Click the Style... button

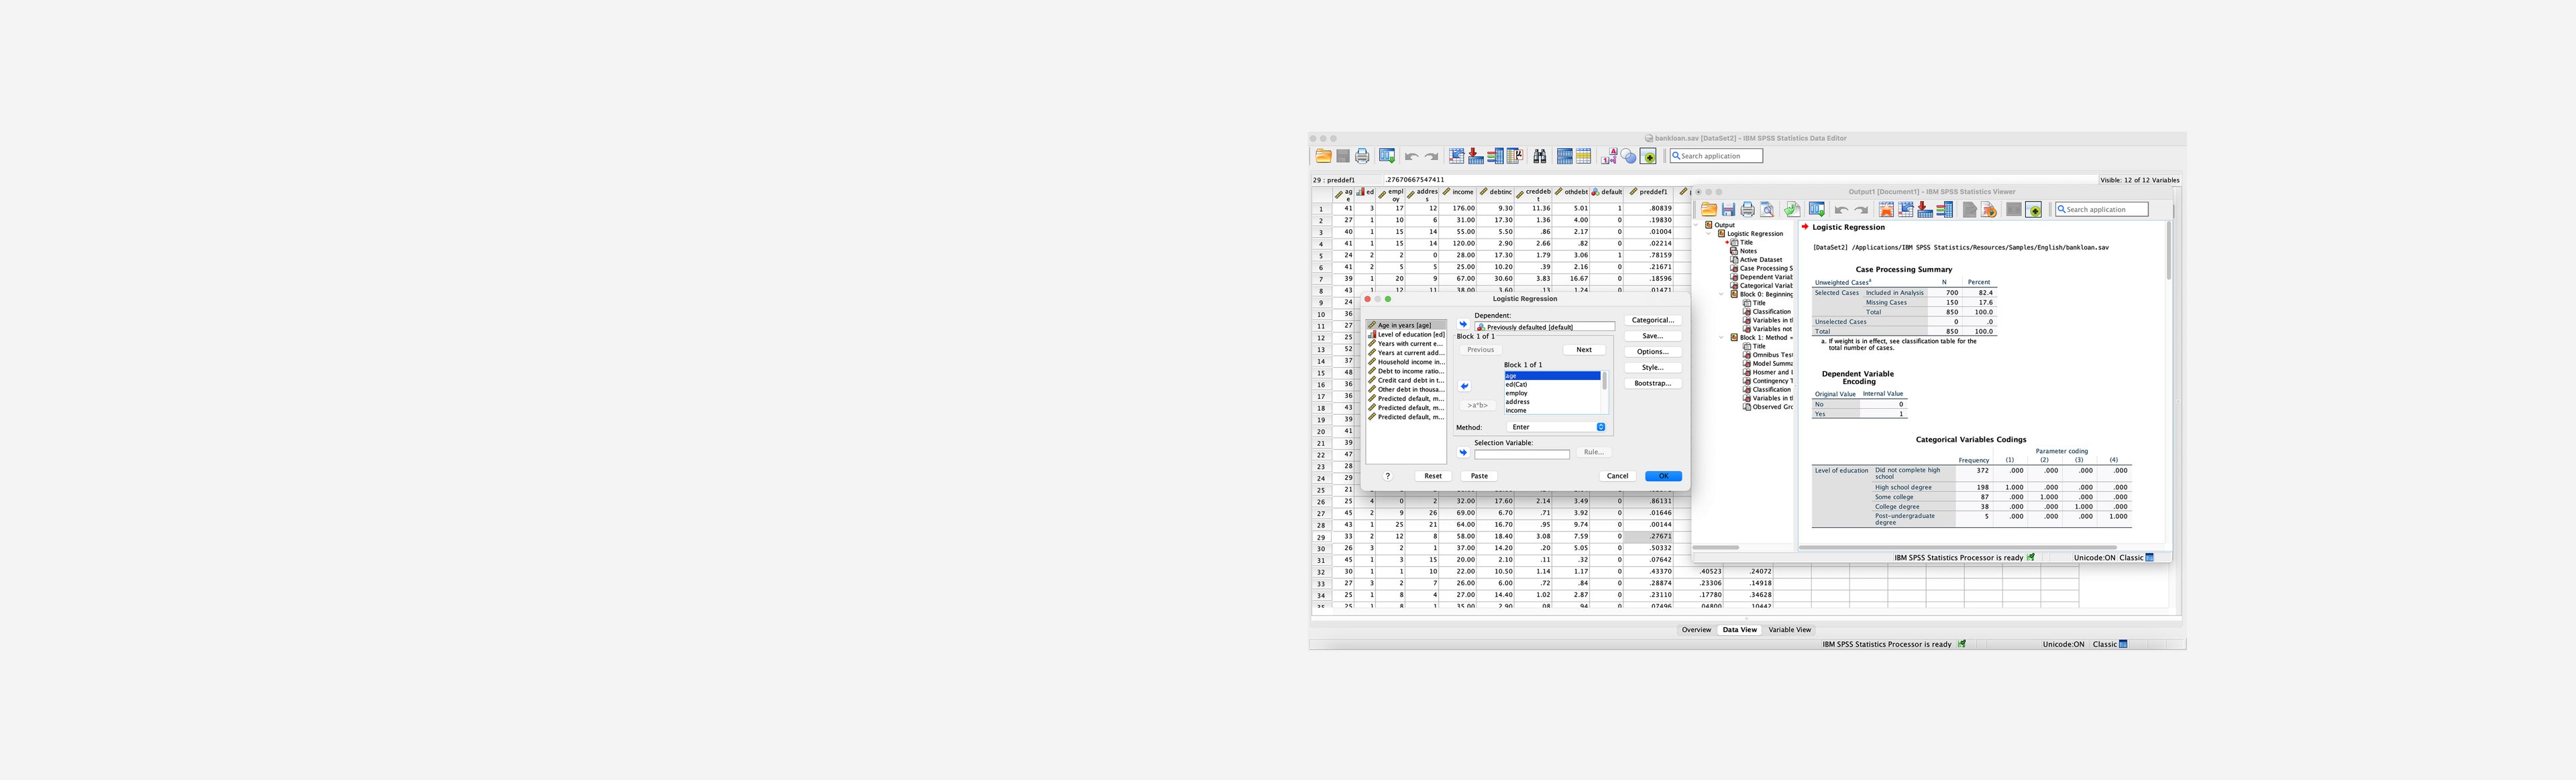click(x=1653, y=367)
